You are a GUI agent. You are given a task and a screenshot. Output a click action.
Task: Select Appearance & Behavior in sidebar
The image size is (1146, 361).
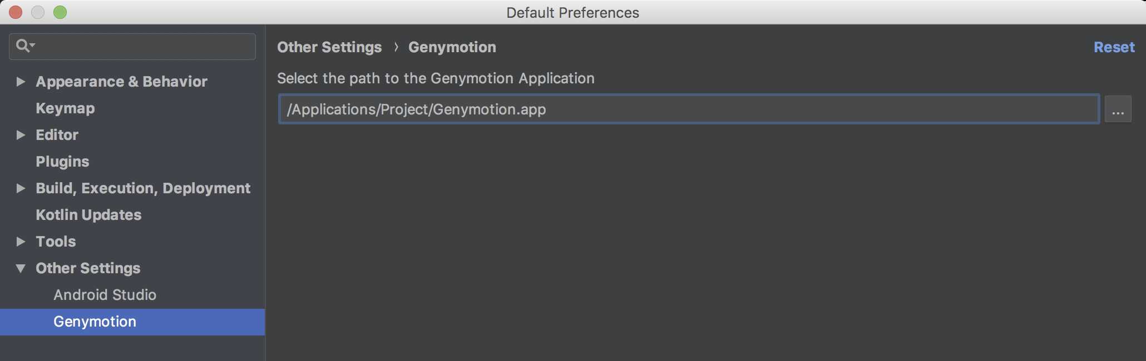pyautogui.click(x=121, y=82)
